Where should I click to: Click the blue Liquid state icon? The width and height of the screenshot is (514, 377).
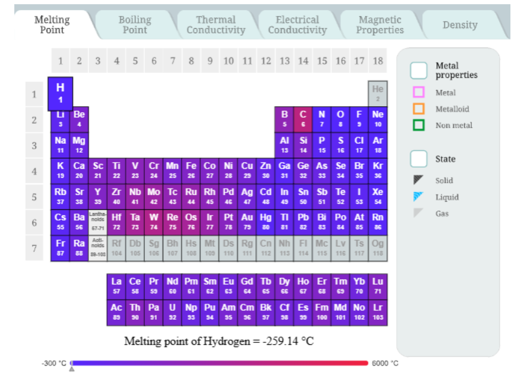pyautogui.click(x=419, y=197)
